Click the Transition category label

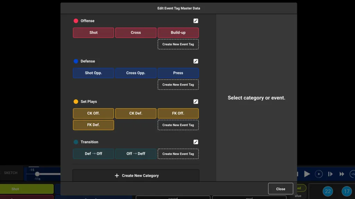[89, 142]
